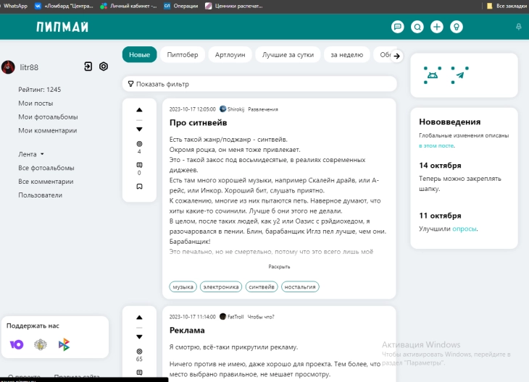Expand post text with Раскрыть
Viewport: 529px width, 382px height.
coord(279,267)
